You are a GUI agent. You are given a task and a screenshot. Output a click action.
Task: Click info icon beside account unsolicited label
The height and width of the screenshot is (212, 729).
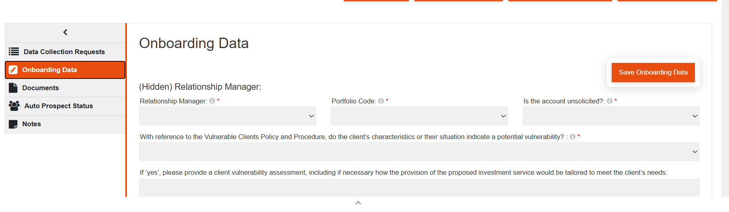tap(609, 101)
